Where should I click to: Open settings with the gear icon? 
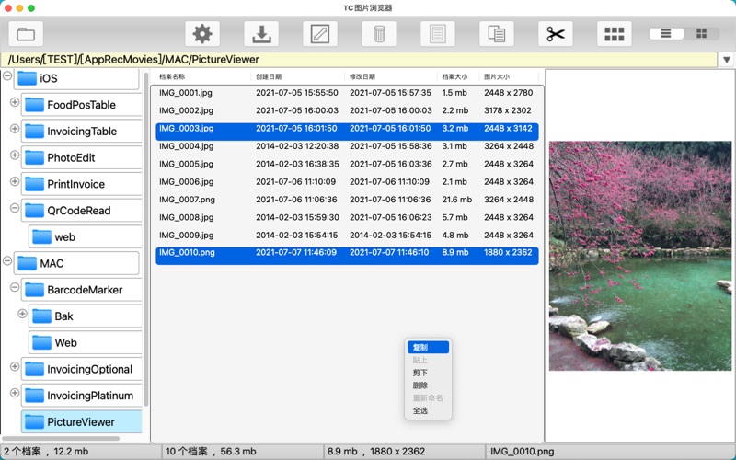click(x=202, y=34)
